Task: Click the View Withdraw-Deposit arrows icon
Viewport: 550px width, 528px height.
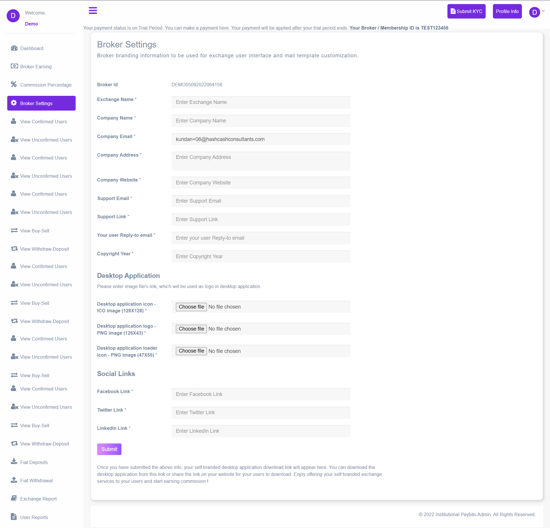Action: (14, 249)
